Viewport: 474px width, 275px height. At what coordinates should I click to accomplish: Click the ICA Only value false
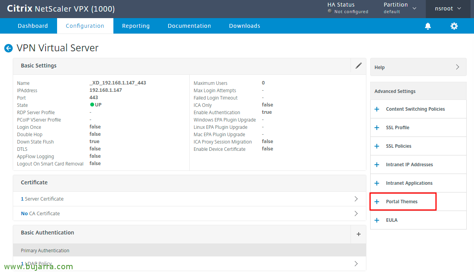pyautogui.click(x=267, y=105)
